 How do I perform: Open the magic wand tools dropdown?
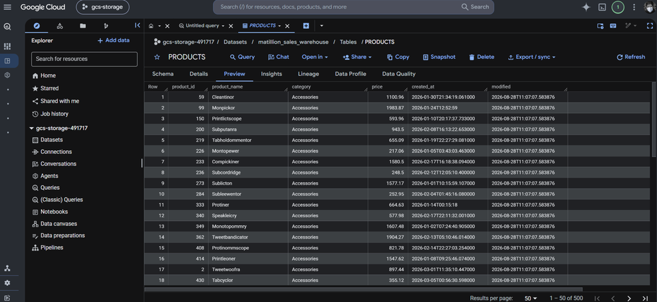(x=631, y=26)
